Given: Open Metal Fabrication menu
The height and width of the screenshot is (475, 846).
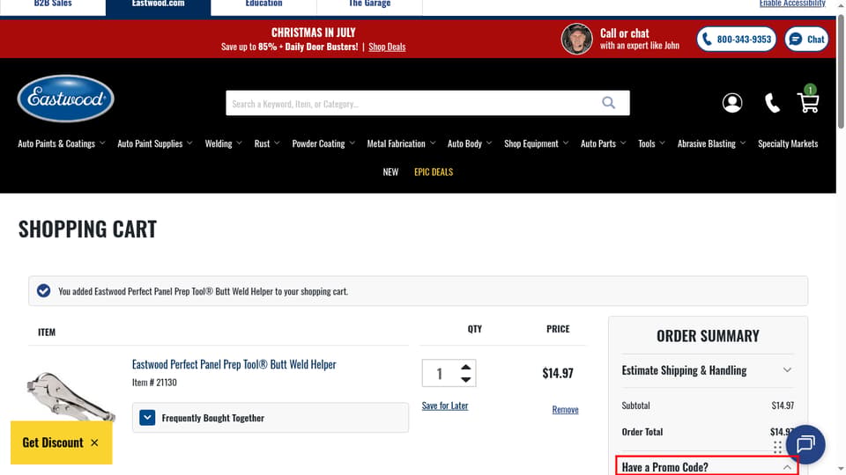Looking at the screenshot, I should 402,143.
